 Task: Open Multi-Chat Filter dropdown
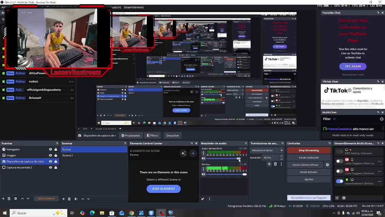click(x=329, y=119)
